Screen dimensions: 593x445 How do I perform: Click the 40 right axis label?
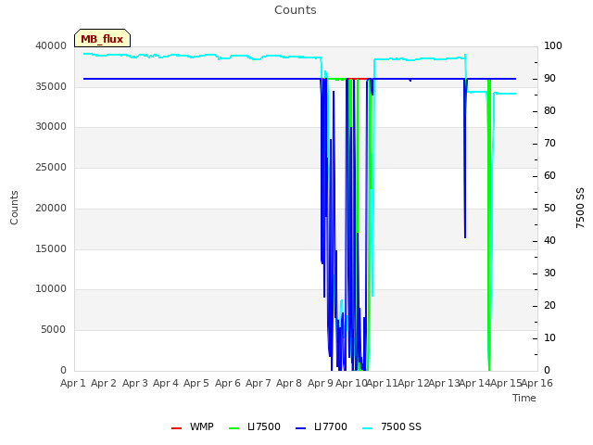(x=549, y=241)
